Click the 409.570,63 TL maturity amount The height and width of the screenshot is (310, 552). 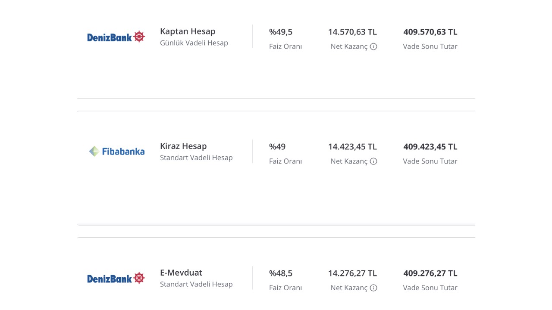(x=430, y=32)
